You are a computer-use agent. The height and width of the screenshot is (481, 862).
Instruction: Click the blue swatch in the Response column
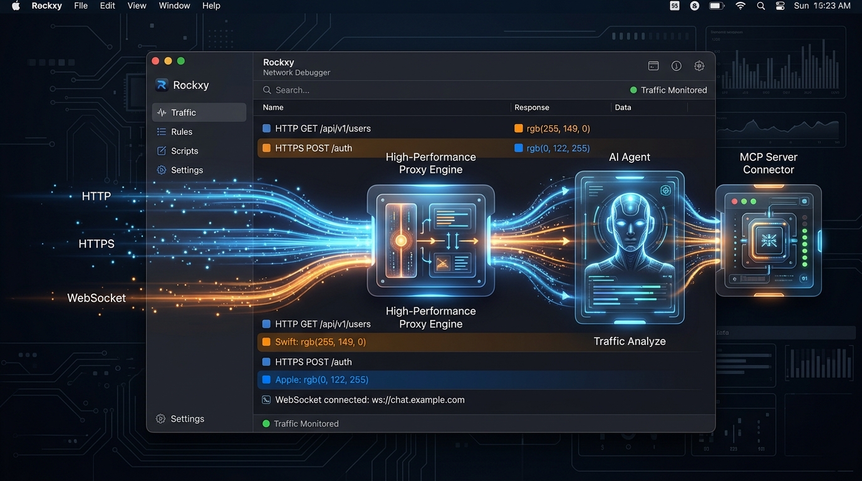(x=519, y=148)
